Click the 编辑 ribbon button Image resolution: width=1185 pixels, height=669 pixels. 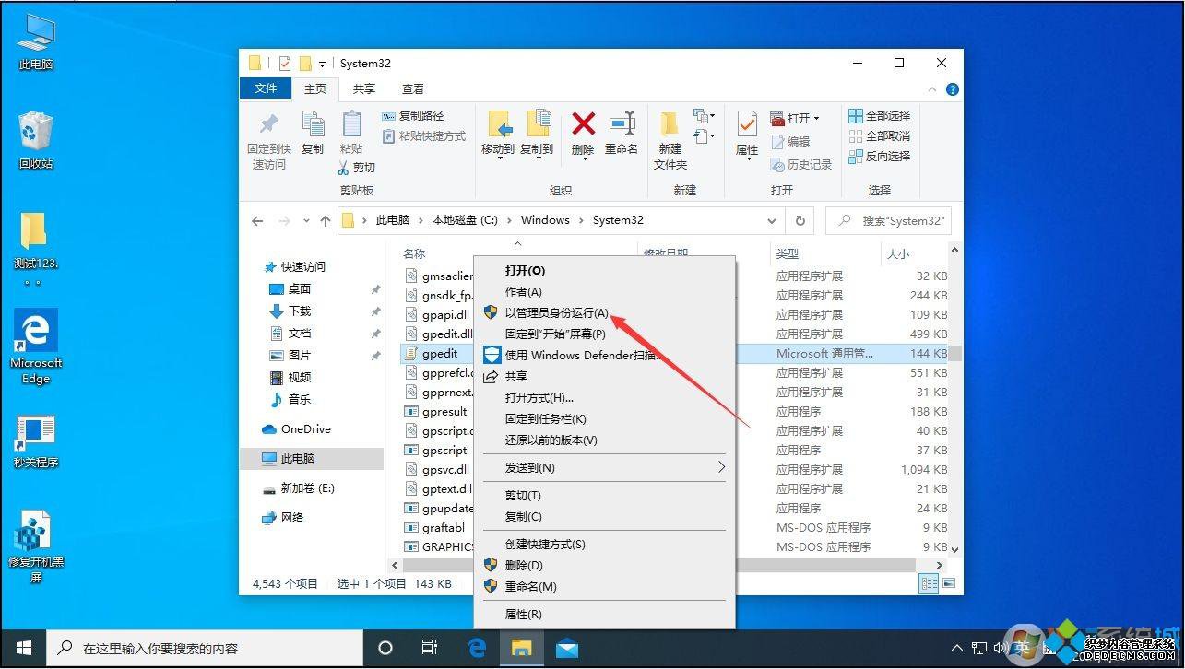coord(790,141)
